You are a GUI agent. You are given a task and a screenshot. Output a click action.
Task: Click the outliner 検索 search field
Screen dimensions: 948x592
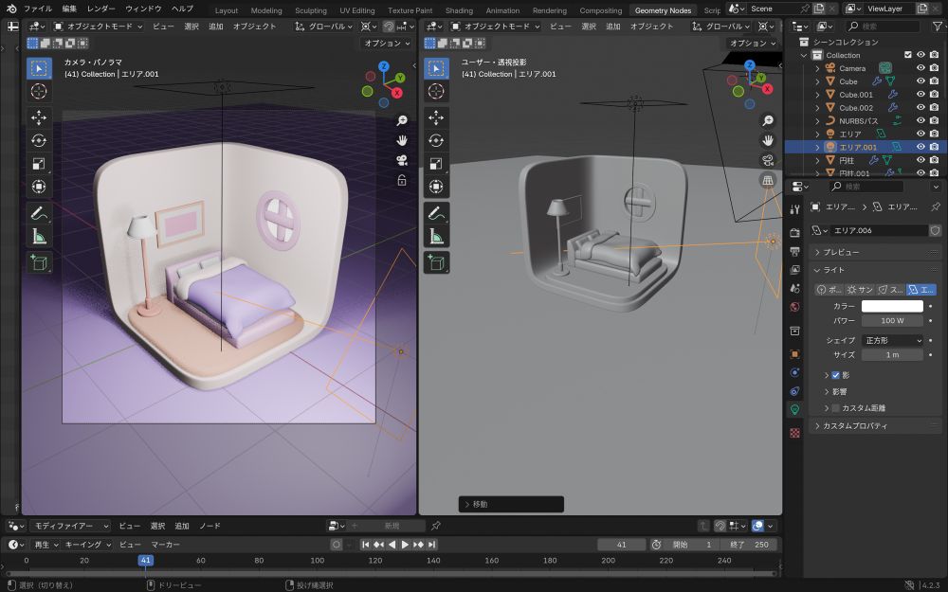(883, 26)
